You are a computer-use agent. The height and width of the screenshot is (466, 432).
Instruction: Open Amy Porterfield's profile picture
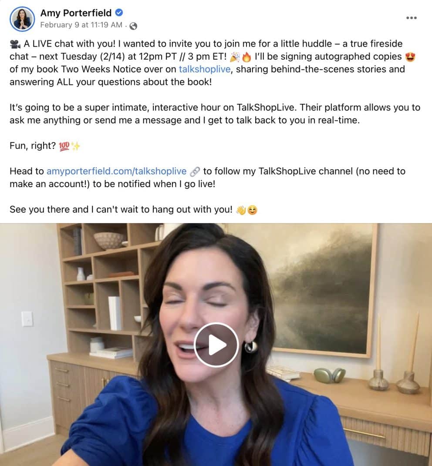[x=22, y=19]
